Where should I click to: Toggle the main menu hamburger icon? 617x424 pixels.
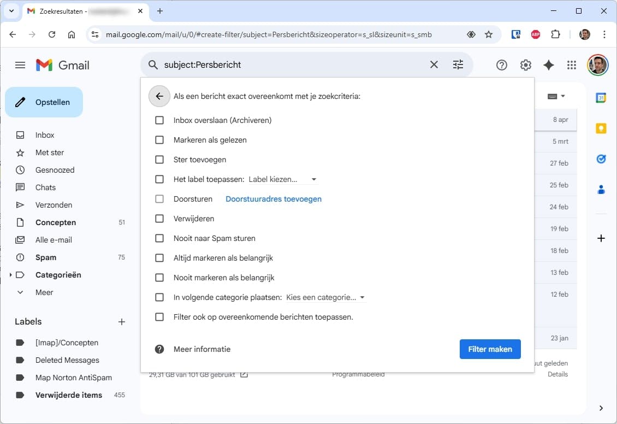[20, 65]
